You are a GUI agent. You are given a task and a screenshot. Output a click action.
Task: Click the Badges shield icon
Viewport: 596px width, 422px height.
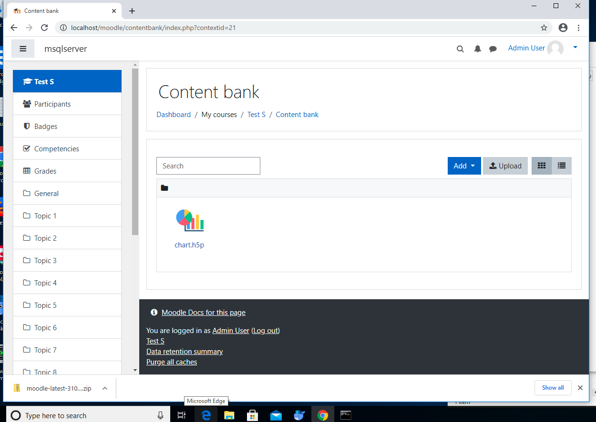click(x=27, y=126)
